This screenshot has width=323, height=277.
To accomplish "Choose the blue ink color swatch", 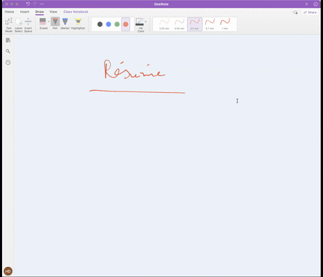I will point(108,24).
